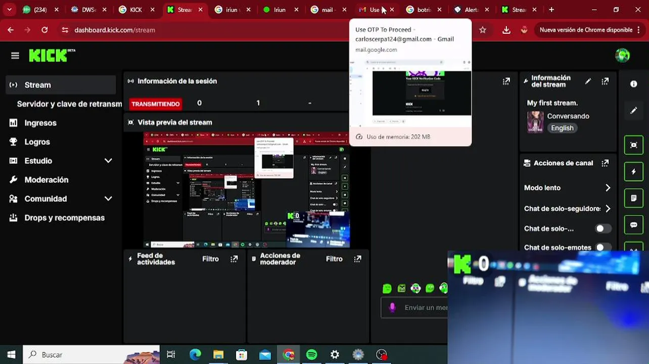Enable Chat de solo-emotes toggle
Viewport: 649px width, 364px height.
coord(602,247)
